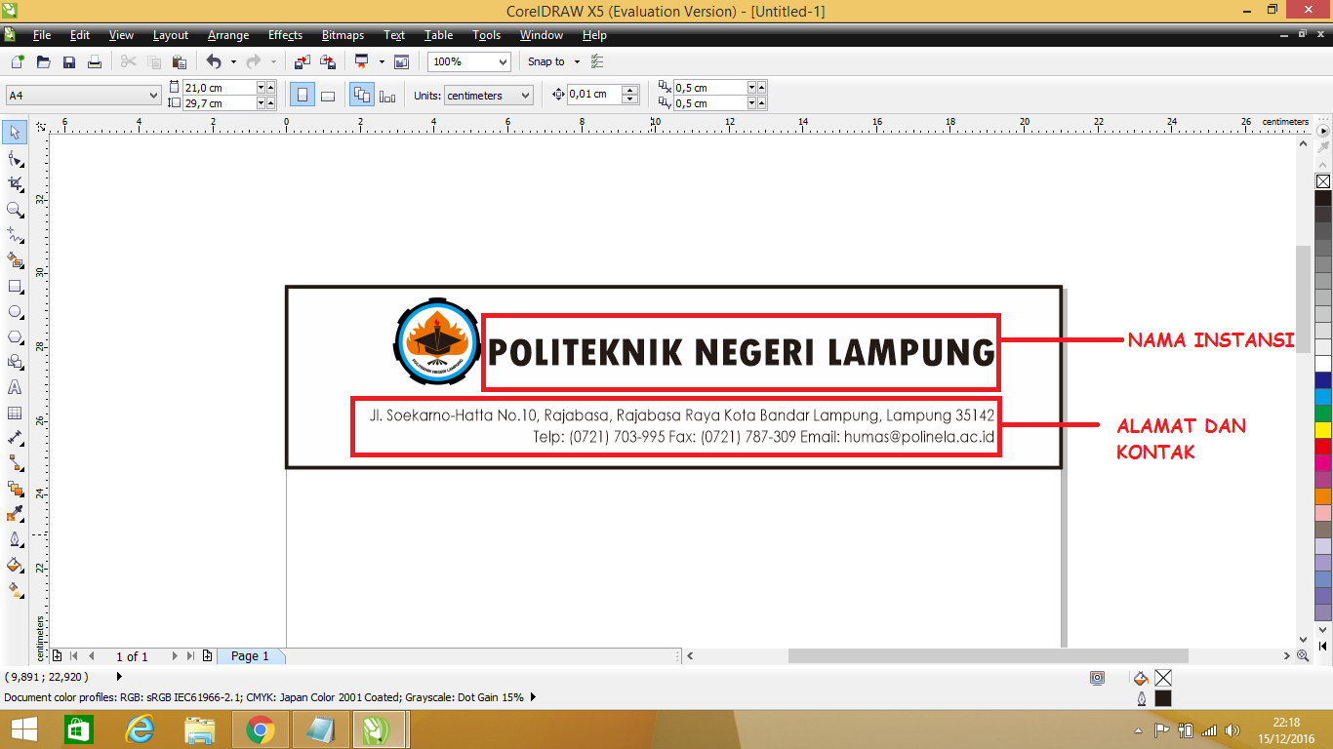Click the New document icon
The image size is (1333, 749).
(x=18, y=61)
